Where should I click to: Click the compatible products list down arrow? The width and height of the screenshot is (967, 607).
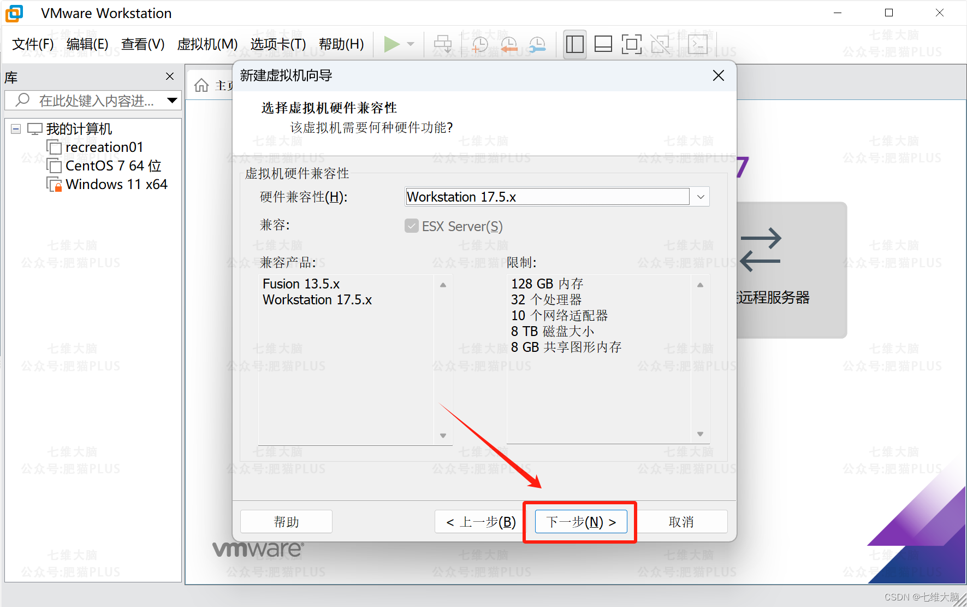pos(443,435)
